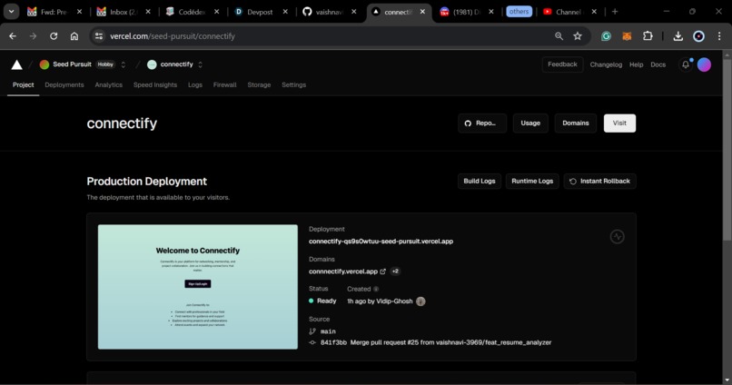Expand the +2 additional domains badge

click(395, 271)
